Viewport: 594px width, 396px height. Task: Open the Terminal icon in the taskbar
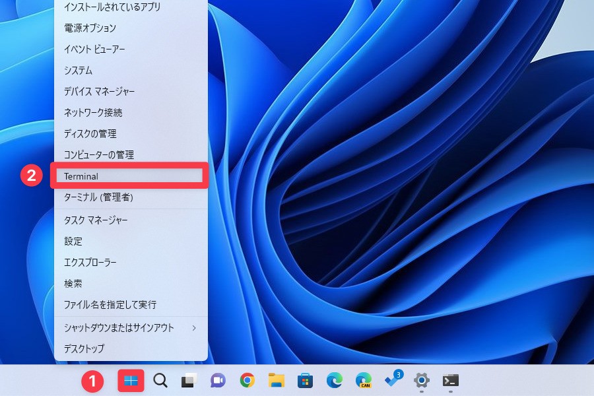(450, 380)
